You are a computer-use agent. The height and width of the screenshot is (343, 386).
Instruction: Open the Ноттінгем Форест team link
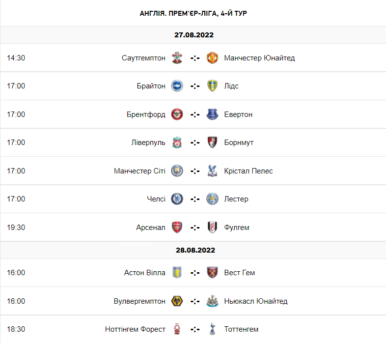click(x=135, y=329)
